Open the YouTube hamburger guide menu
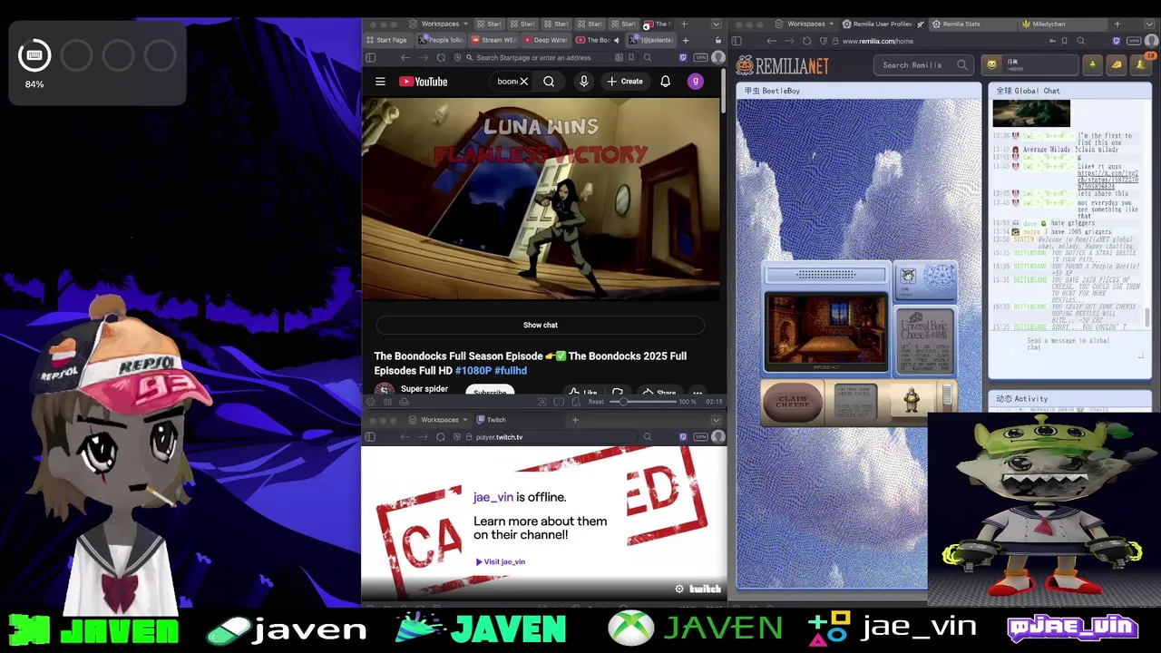Screen dimensions: 1161x653 point(380,82)
